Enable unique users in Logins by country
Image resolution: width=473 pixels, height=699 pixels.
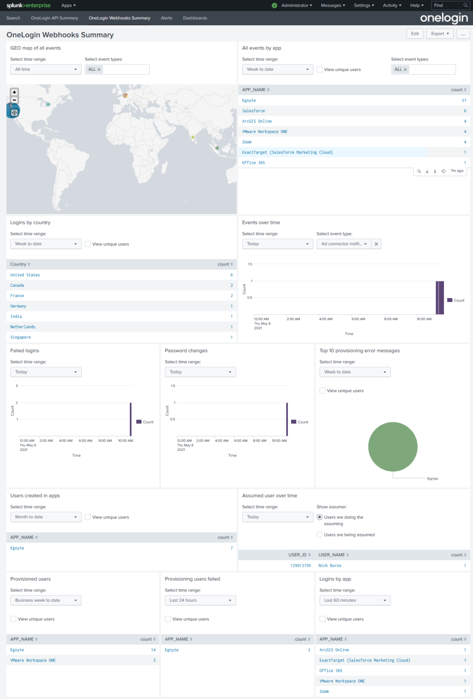pos(88,244)
